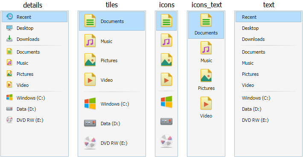Click Windows (C:) label in tiles panel

[x=115, y=104]
